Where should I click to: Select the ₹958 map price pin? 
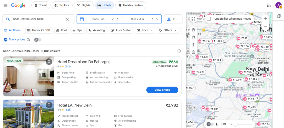click(242, 38)
